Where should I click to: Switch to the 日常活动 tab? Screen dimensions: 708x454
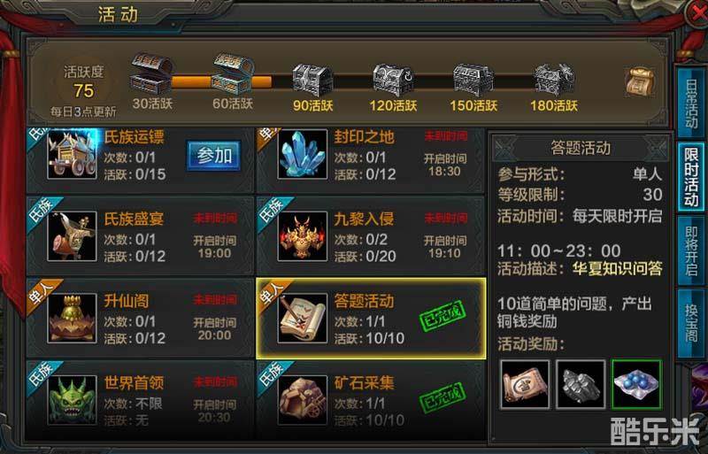click(x=691, y=102)
